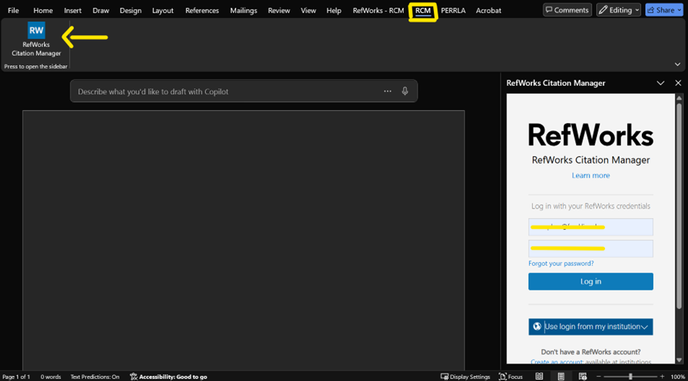
Task: Enable Focus mode from status bar
Action: click(x=511, y=377)
